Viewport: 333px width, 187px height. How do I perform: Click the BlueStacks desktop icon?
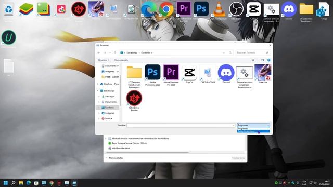pos(26,9)
